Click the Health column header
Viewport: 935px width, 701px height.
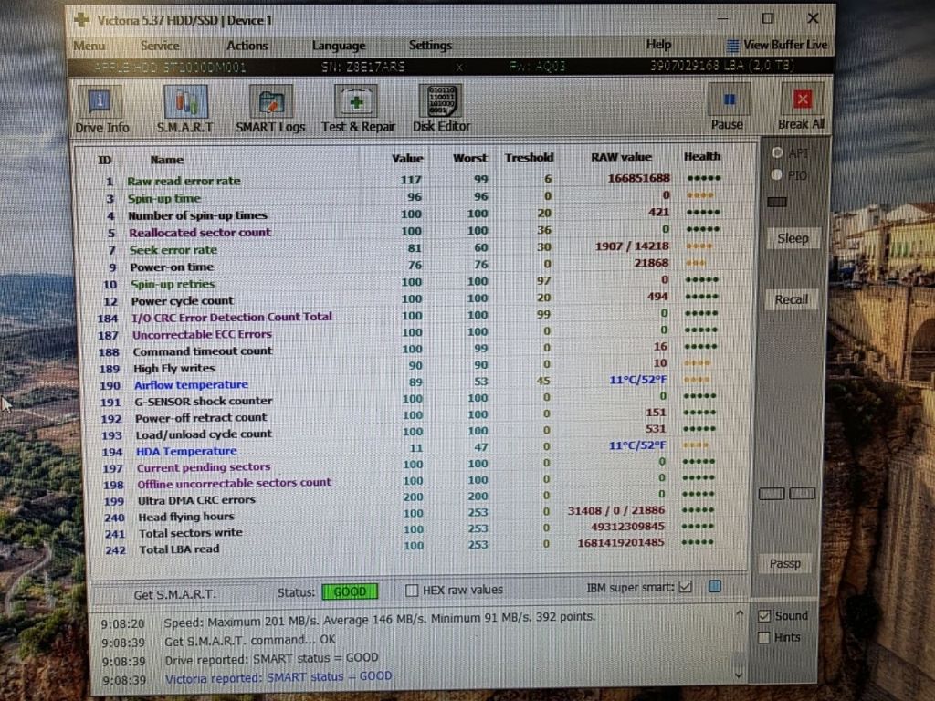coord(702,156)
